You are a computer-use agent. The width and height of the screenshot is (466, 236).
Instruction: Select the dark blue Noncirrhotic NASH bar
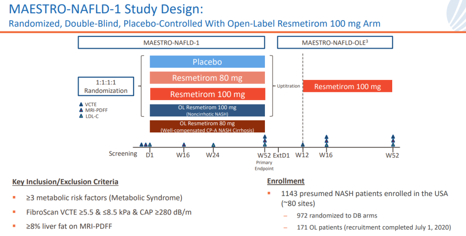[207, 110]
